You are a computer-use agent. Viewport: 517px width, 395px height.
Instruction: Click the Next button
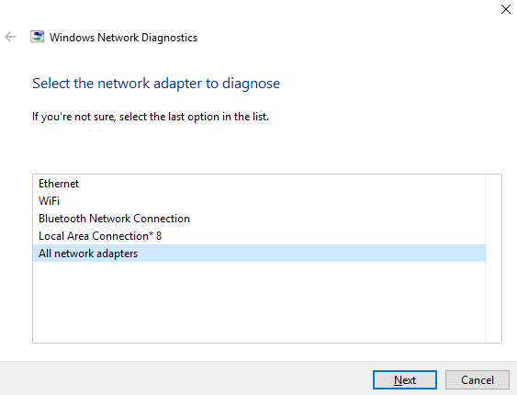tap(405, 379)
